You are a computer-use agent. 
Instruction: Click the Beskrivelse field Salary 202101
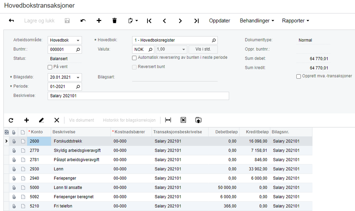click(x=138, y=96)
